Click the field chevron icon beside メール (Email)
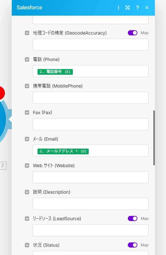The image size is (166, 255). (x=27, y=139)
